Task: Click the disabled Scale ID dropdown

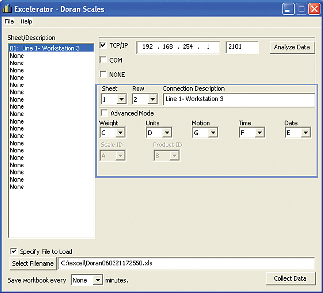Action: point(113,156)
